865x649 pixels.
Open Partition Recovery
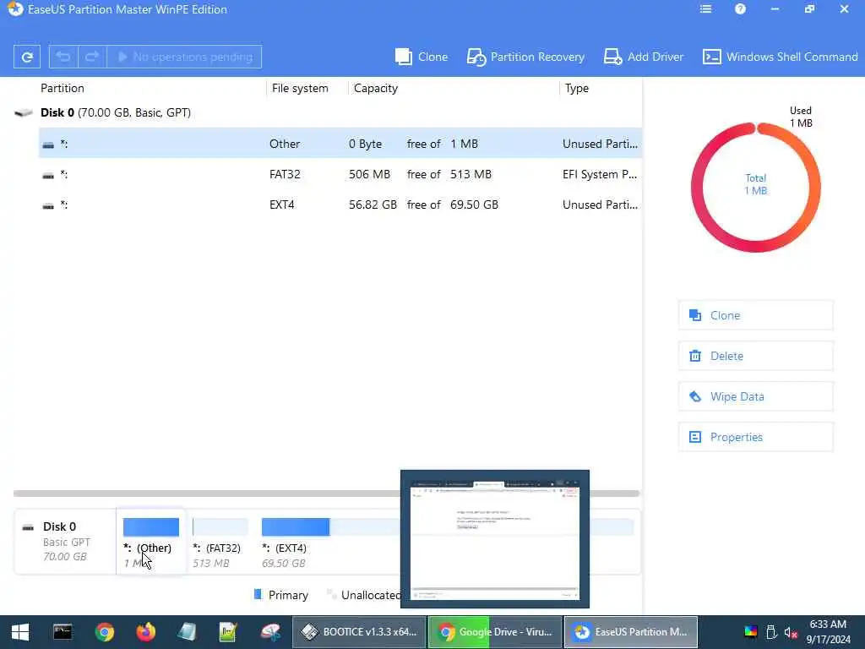click(525, 57)
